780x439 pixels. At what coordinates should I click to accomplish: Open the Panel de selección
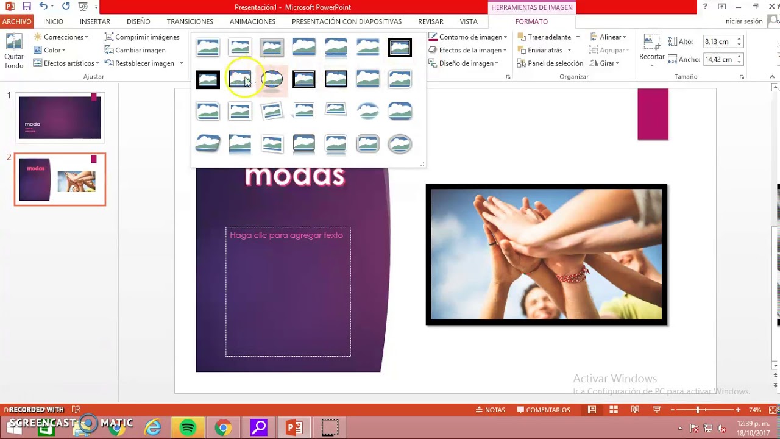click(x=550, y=63)
